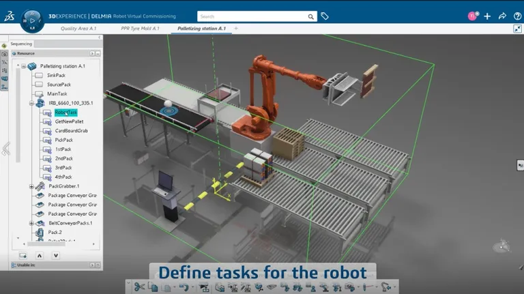Open the help question mark icon
Viewport: 524px width, 294px height.
point(516,16)
